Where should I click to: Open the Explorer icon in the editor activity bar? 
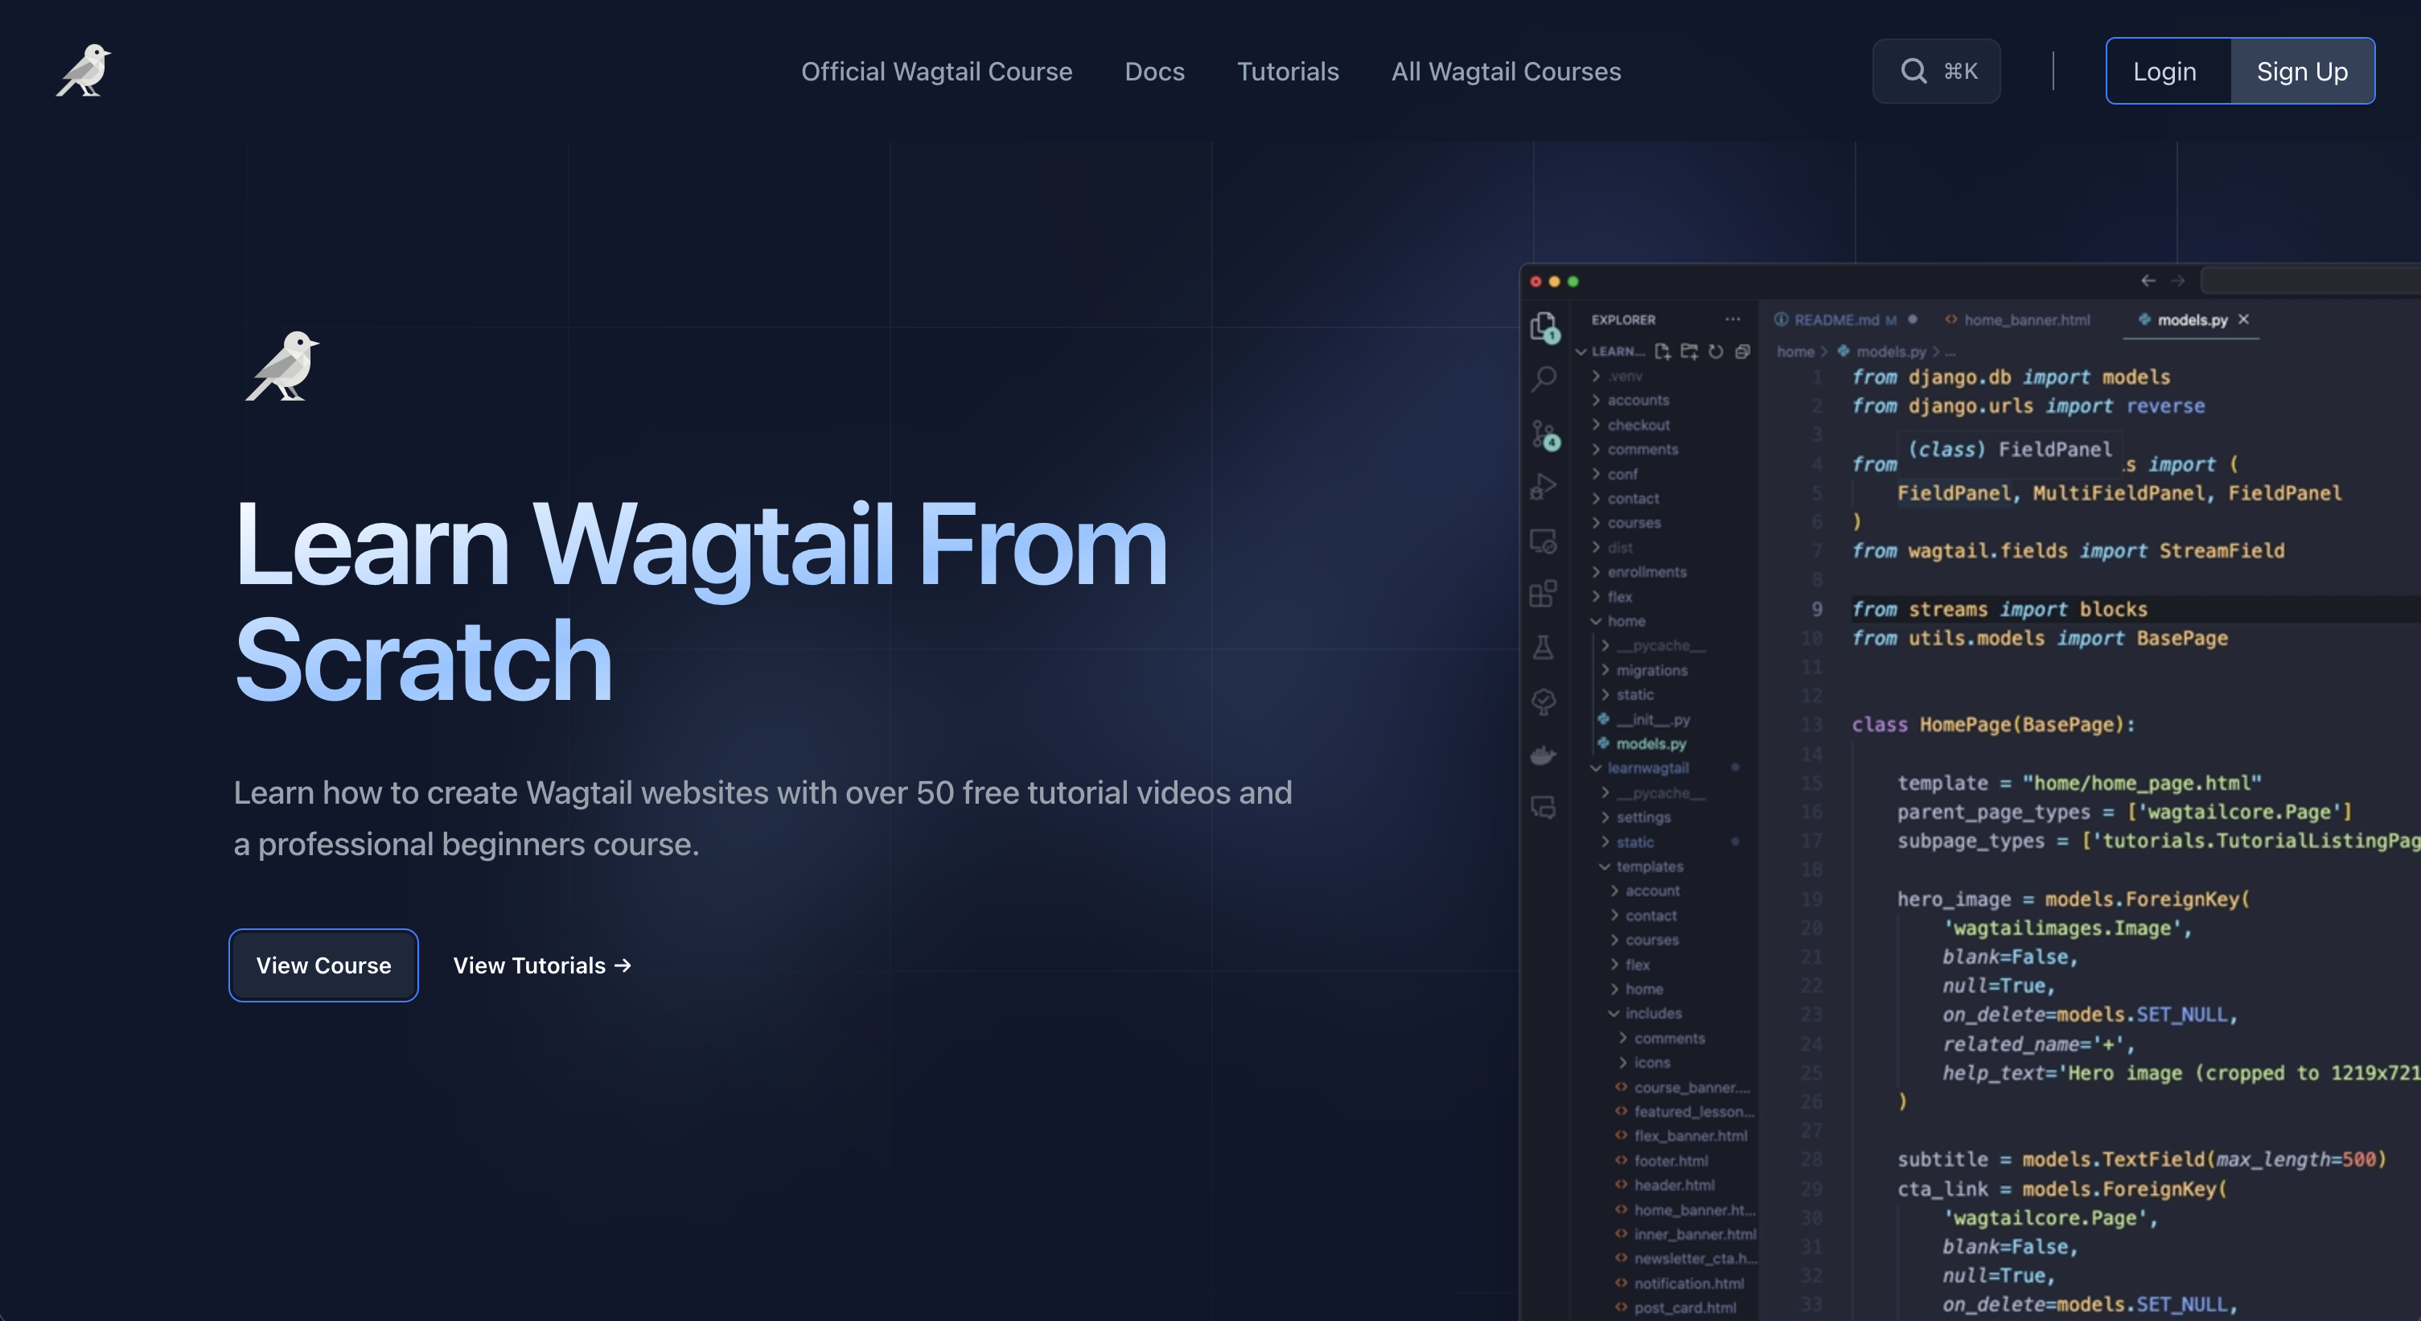coord(1543,327)
